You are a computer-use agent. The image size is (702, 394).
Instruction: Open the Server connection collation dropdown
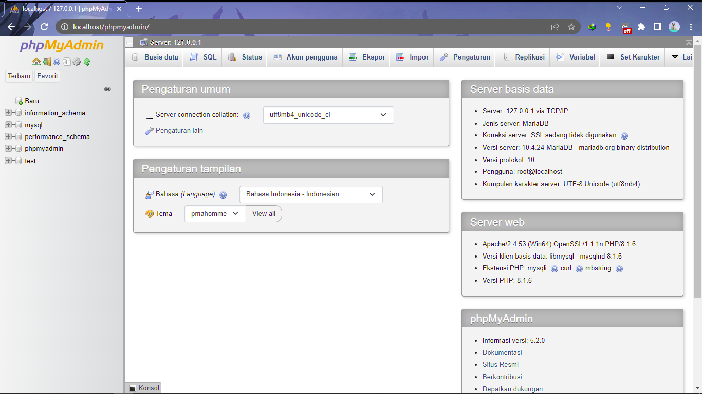click(328, 114)
